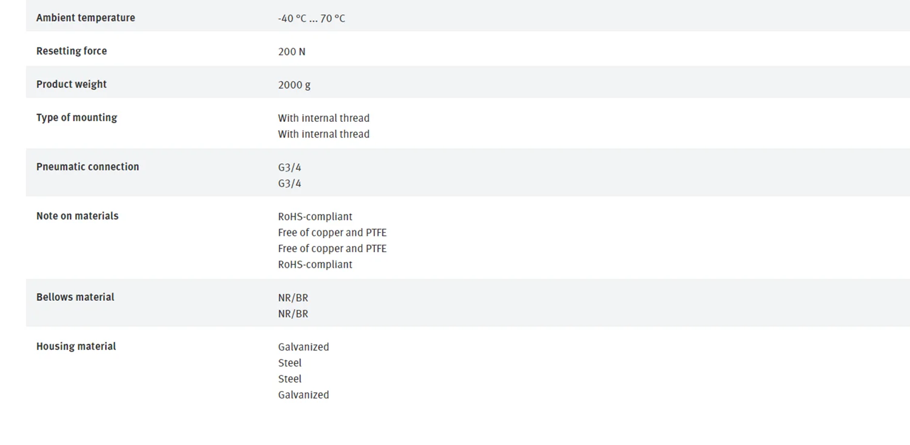Select the -40 °C ... 70 °C value
The height and width of the screenshot is (445, 910).
[311, 18]
